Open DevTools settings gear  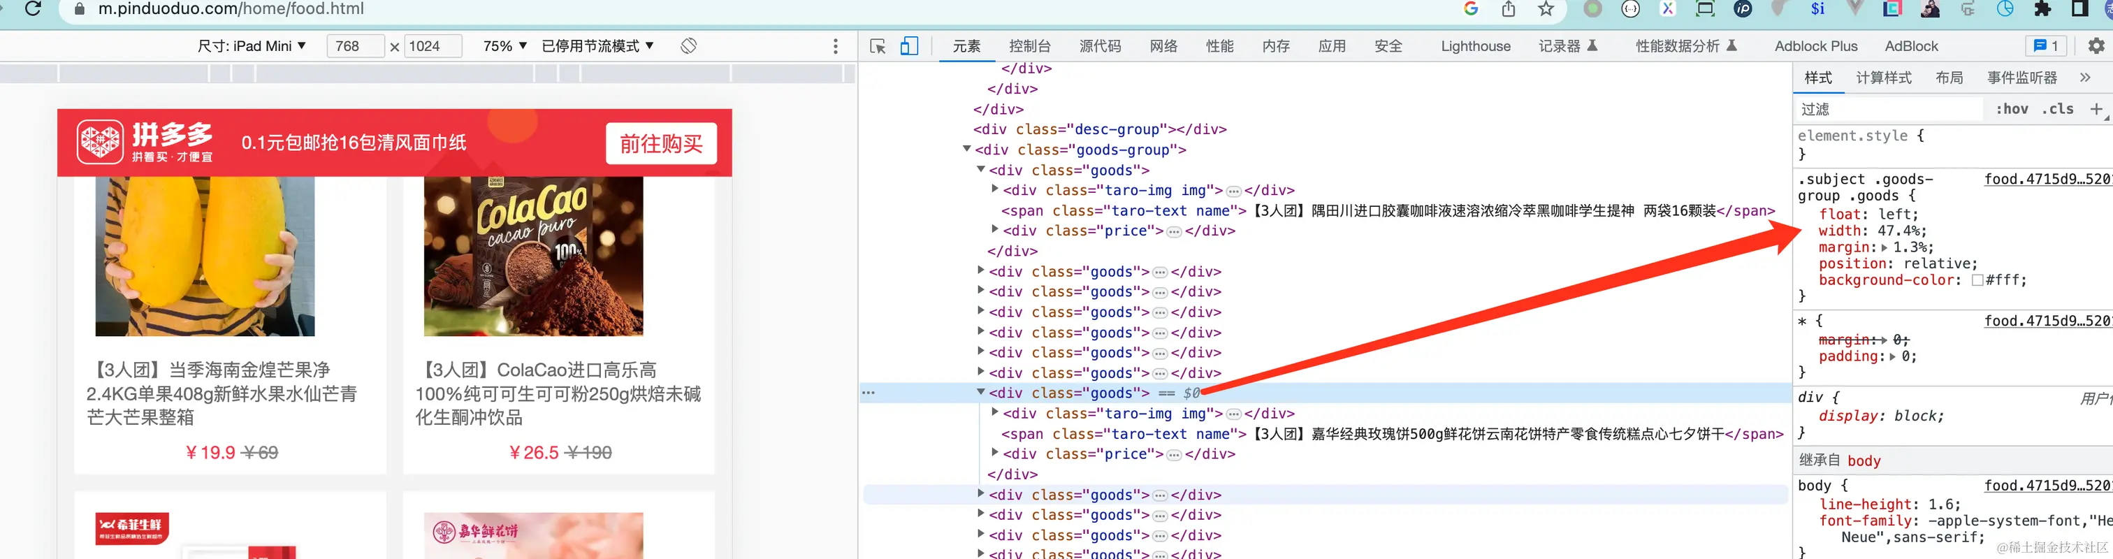click(x=2096, y=46)
